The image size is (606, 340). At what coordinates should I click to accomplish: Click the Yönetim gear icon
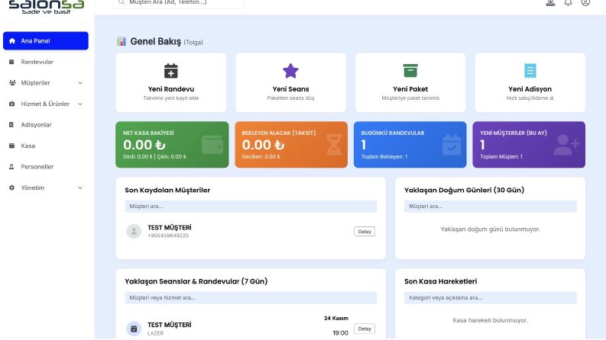tap(11, 188)
